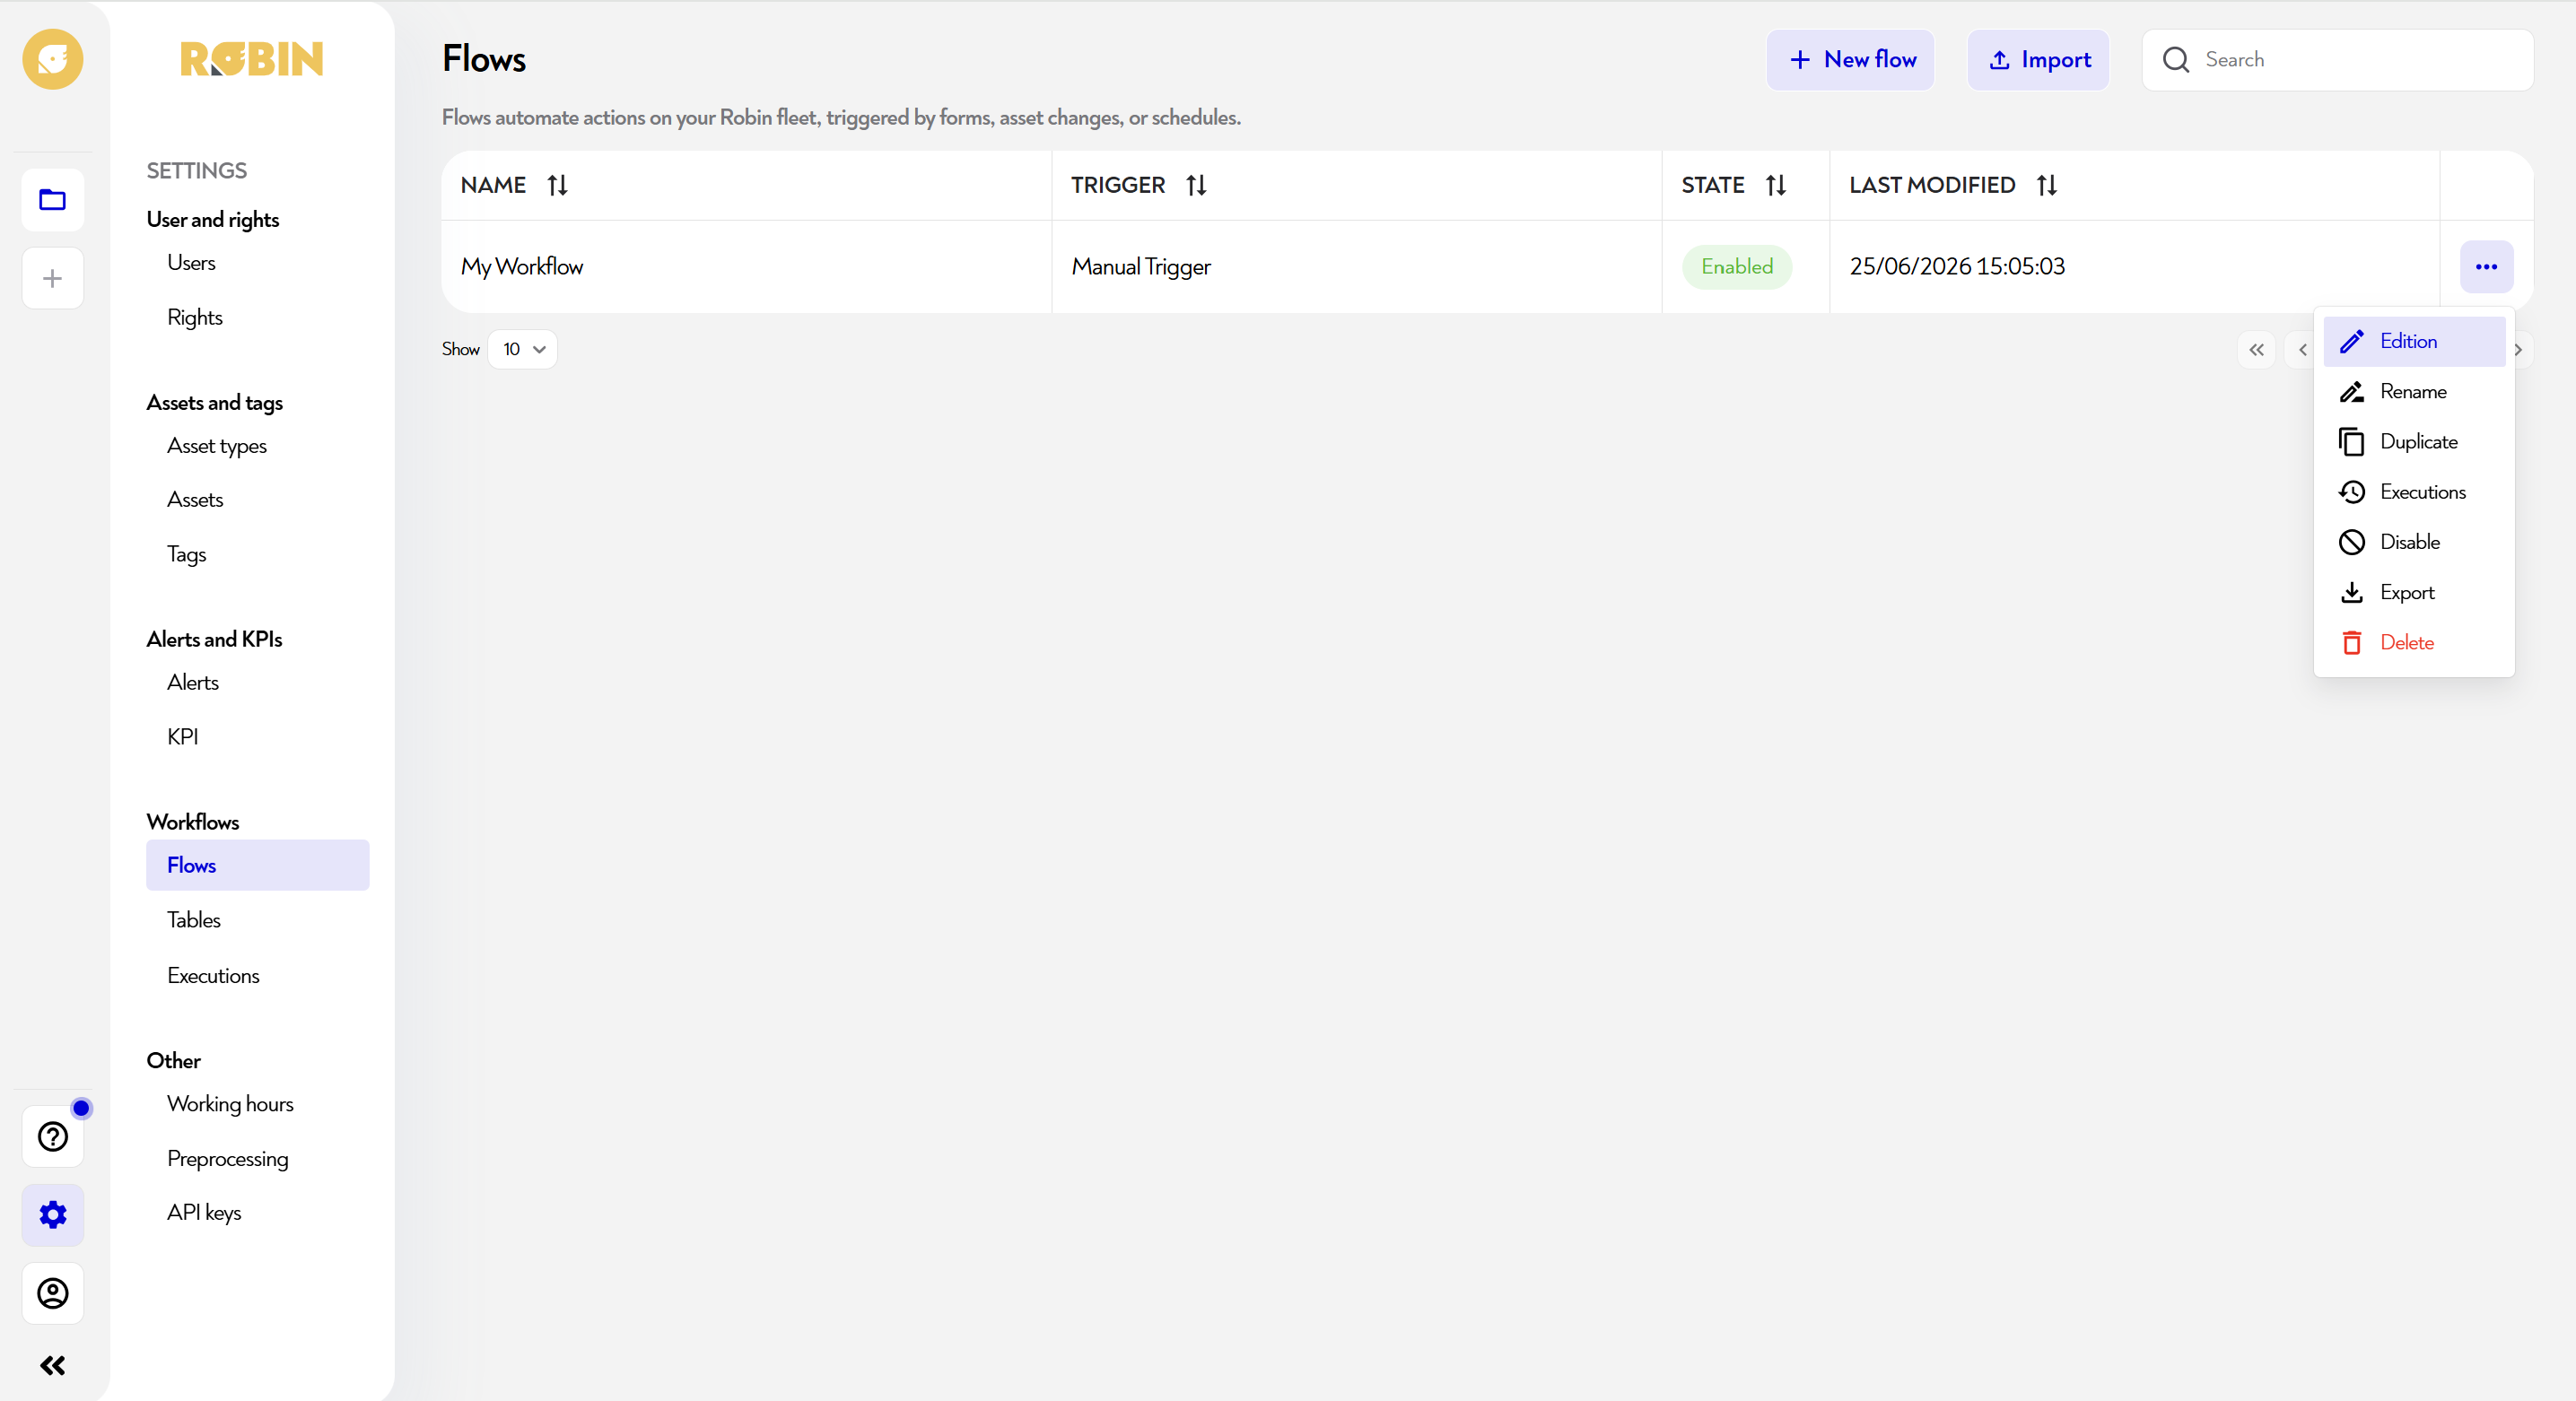2576x1401 pixels.
Task: Select Disable in context menu
Action: pyautogui.click(x=2414, y=542)
